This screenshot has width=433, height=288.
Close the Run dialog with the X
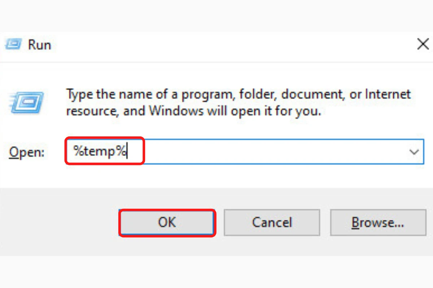[423, 44]
